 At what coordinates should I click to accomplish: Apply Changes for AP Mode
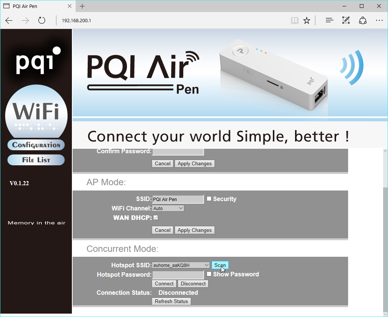click(x=195, y=230)
